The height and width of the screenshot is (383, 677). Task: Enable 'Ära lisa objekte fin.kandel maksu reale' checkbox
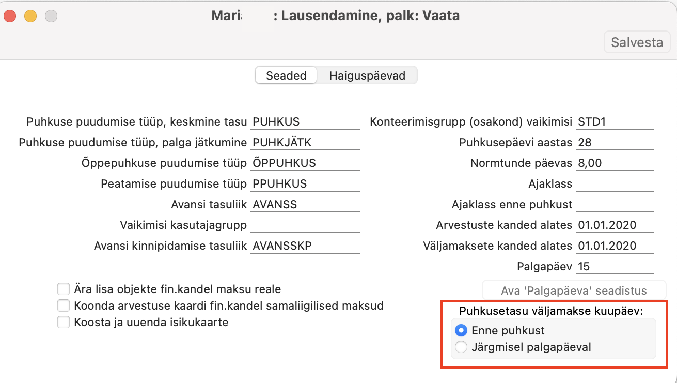[x=64, y=289]
